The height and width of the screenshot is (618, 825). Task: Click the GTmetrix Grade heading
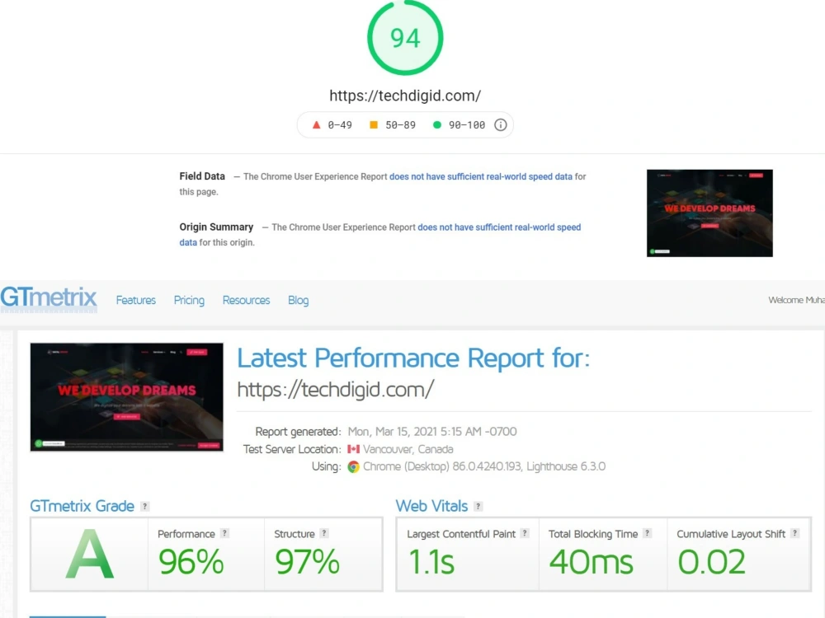[82, 506]
